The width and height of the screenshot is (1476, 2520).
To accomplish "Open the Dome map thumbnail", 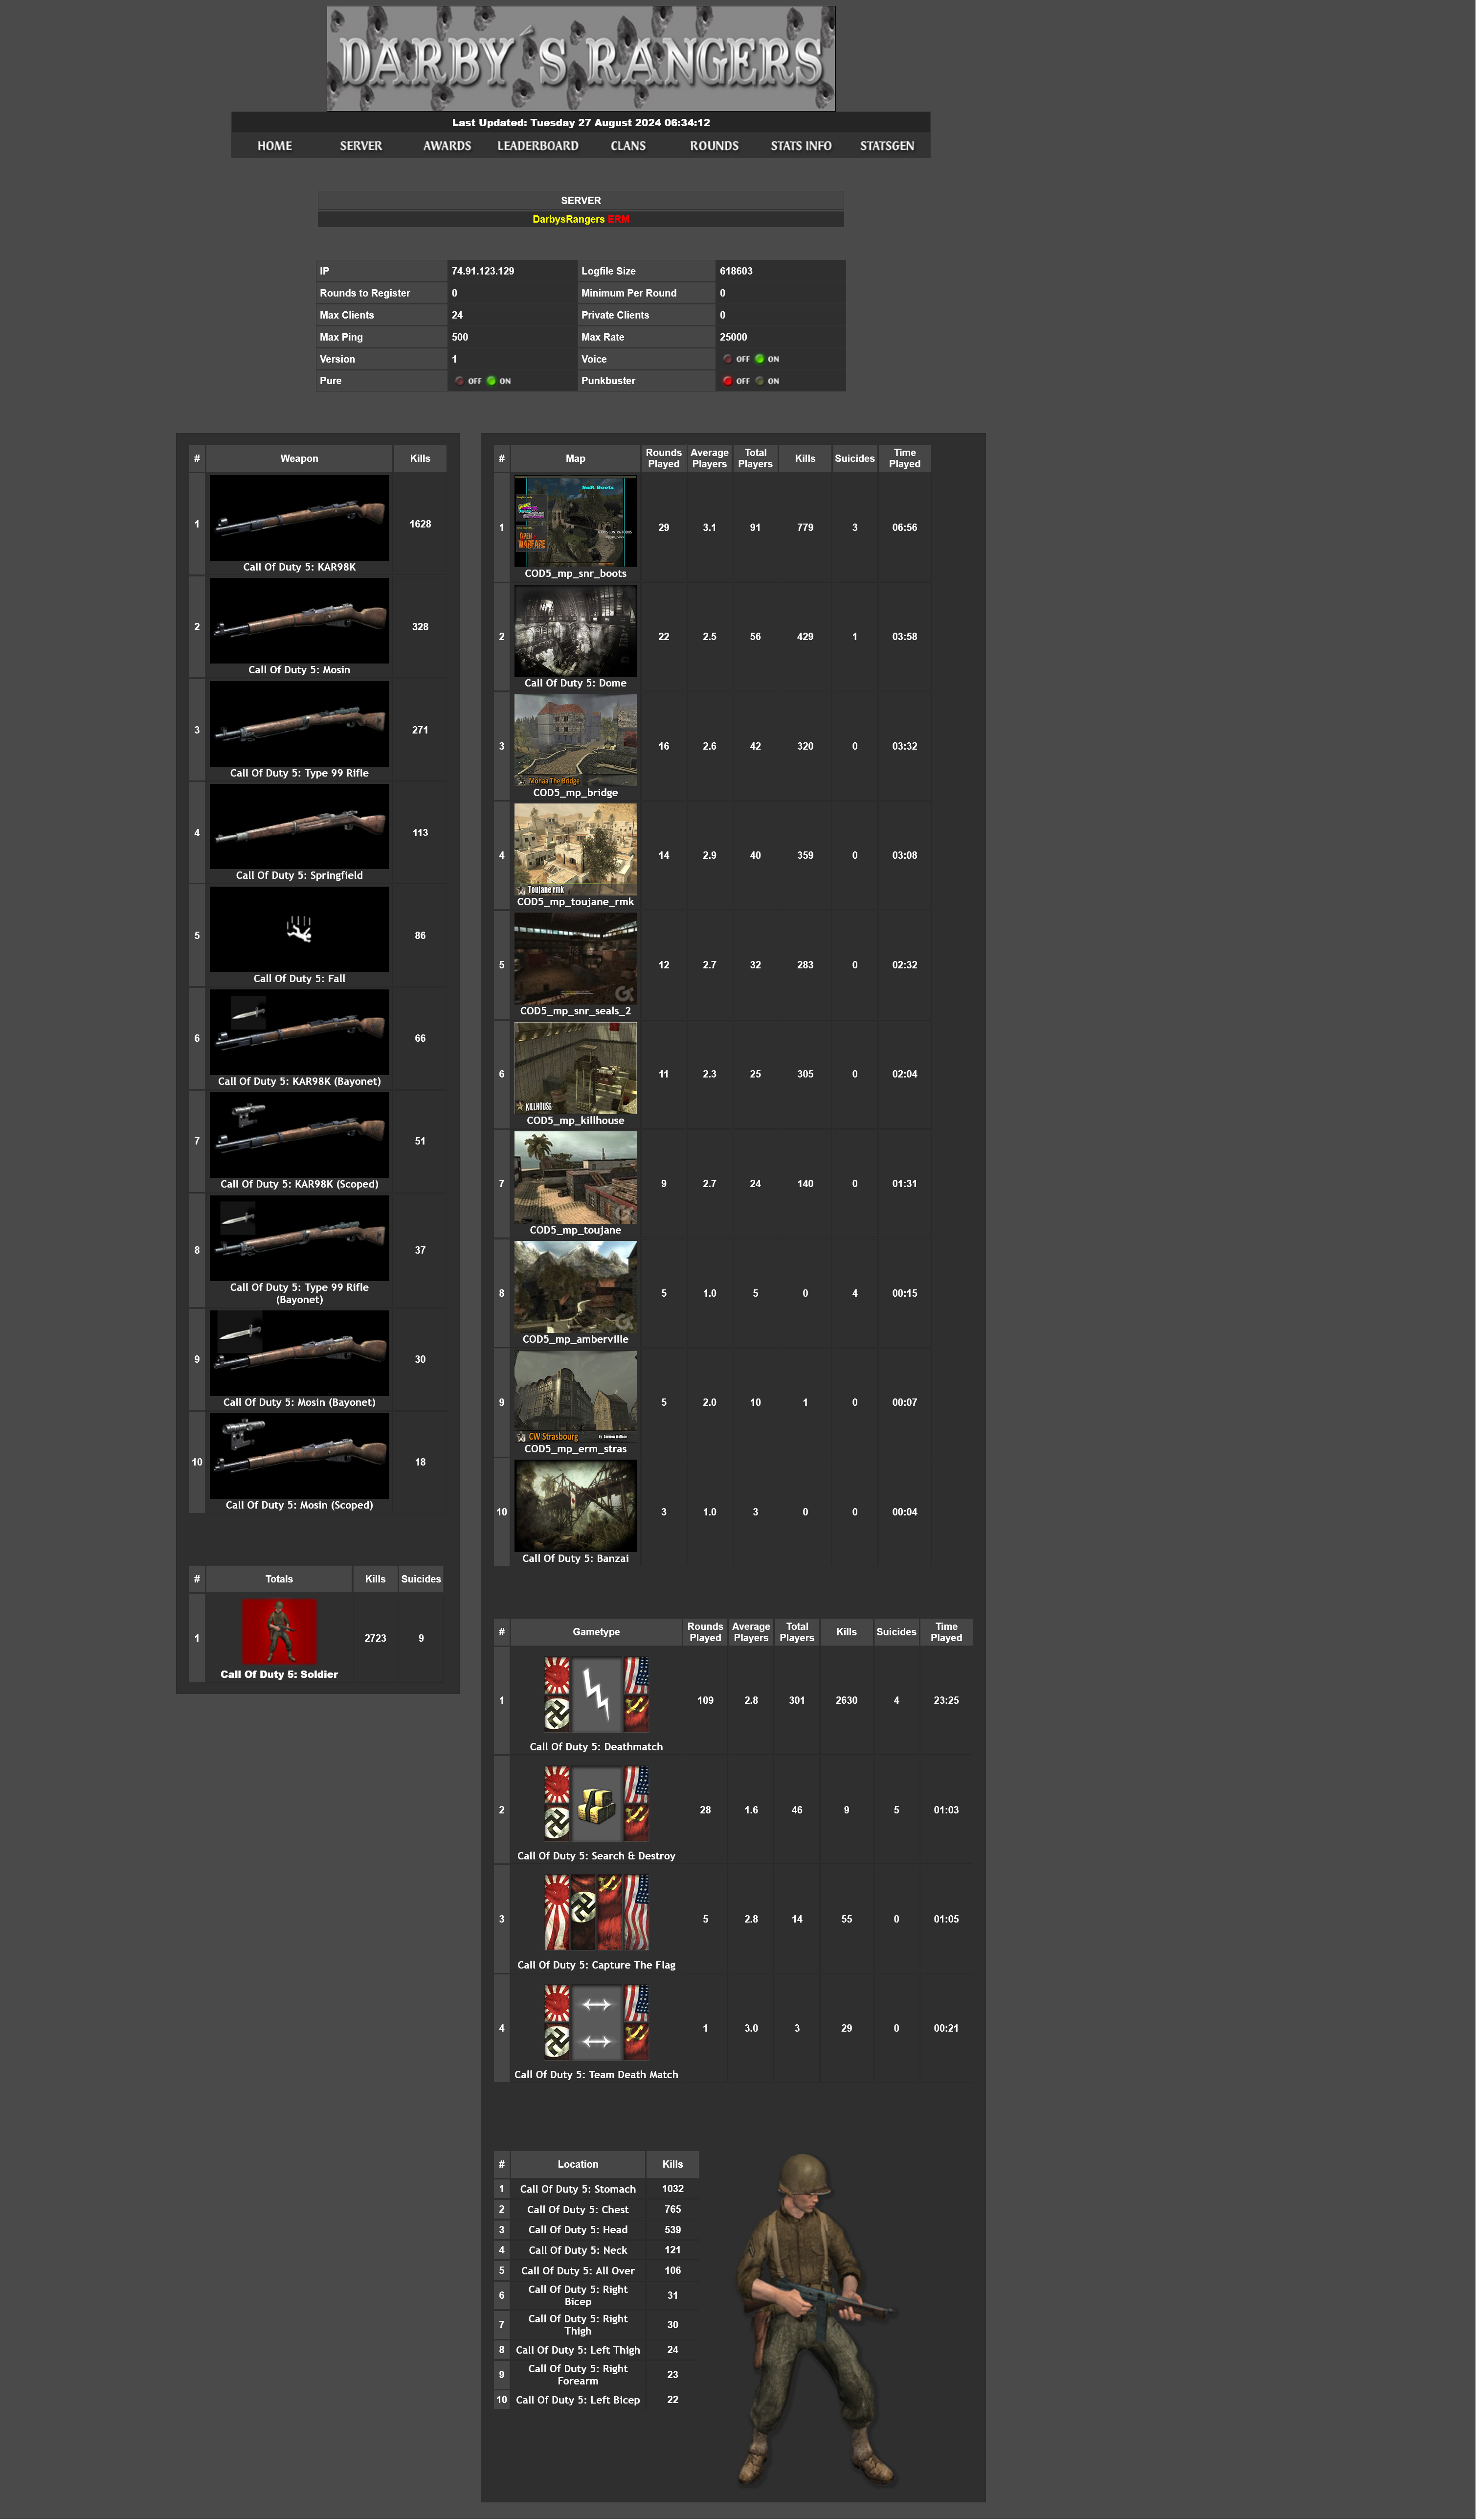I will click(576, 631).
